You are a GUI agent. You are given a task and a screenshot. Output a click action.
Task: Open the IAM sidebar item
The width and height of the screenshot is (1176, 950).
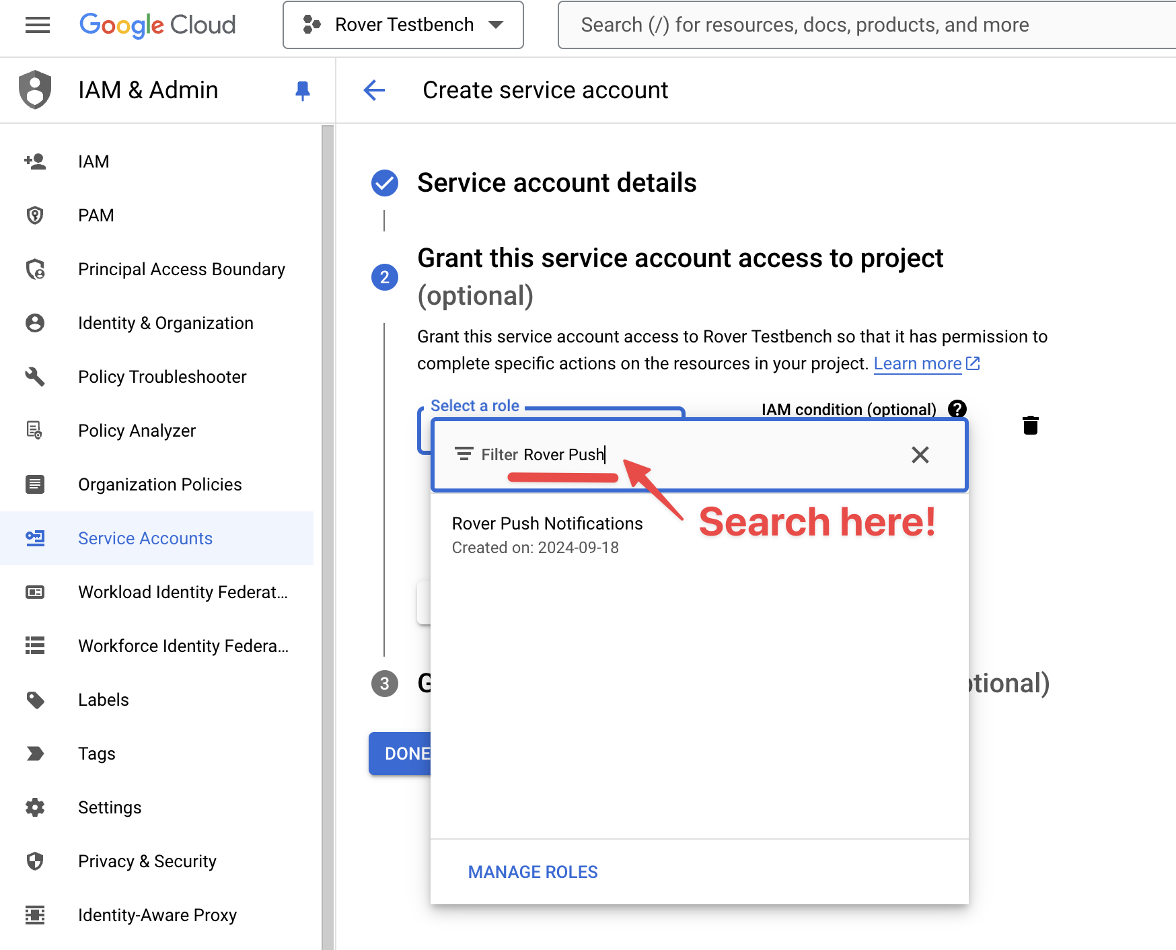157,161
